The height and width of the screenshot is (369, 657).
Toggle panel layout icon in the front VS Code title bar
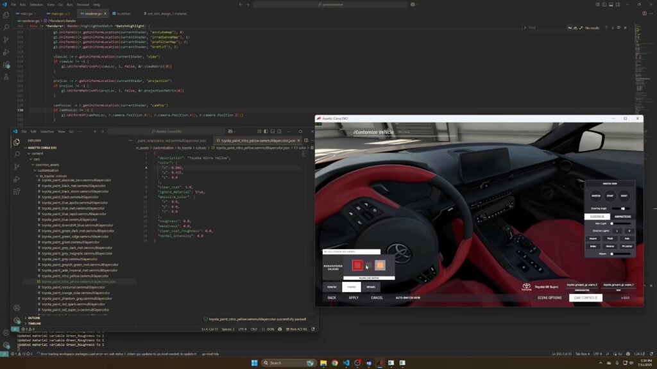tap(272, 131)
